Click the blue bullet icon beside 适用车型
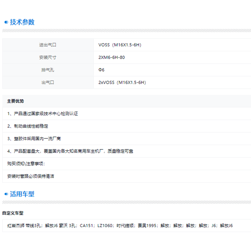Screen dimensions: 251x251 pyautogui.click(x=6, y=194)
